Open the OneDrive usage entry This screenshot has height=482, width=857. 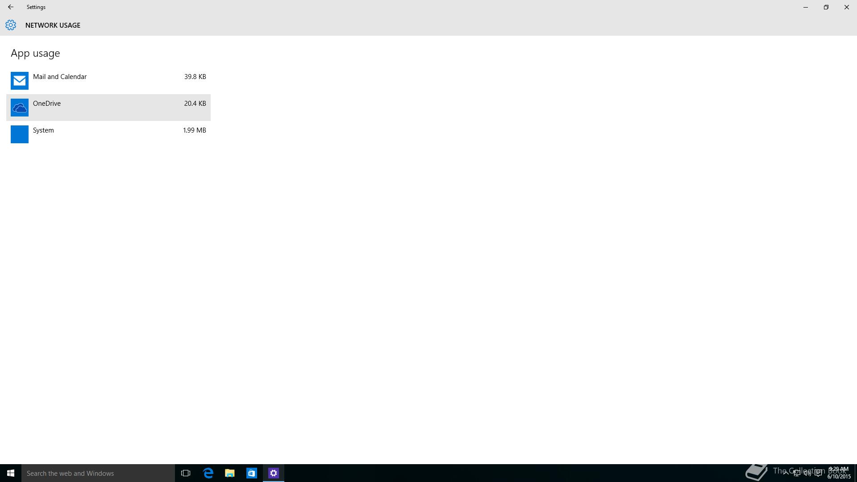pyautogui.click(x=108, y=108)
